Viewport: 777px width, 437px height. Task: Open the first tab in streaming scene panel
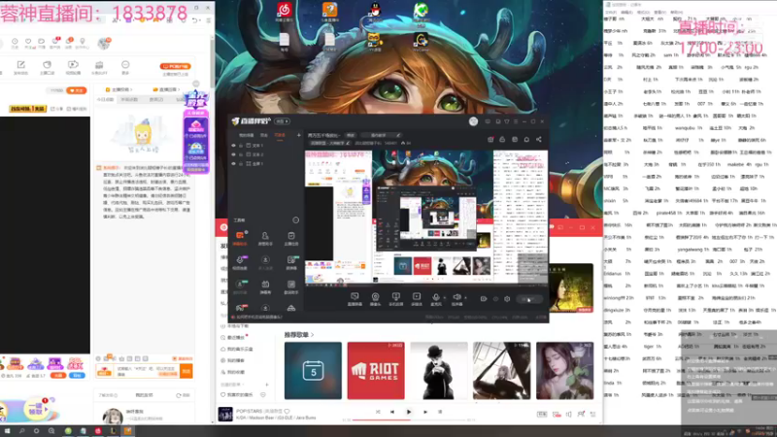(x=247, y=135)
